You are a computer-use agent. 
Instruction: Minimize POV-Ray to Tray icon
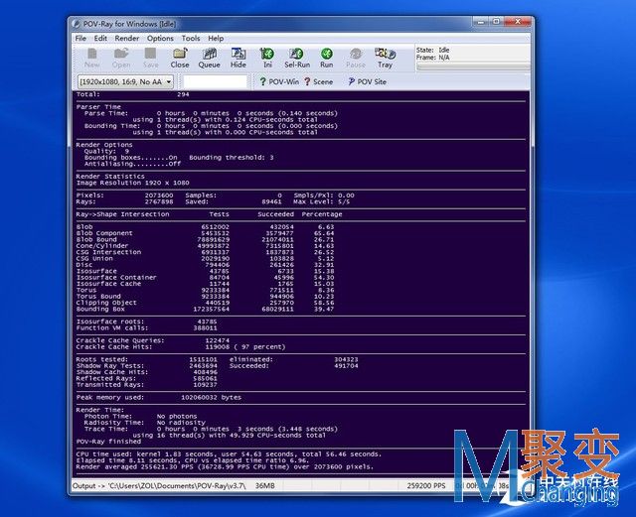tap(385, 58)
